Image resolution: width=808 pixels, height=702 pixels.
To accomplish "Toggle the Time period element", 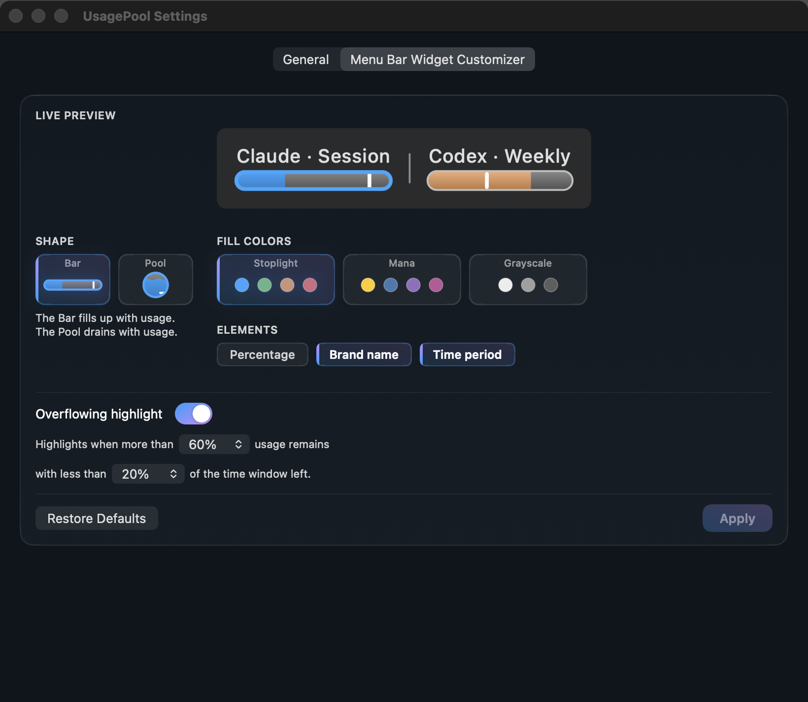I will pyautogui.click(x=468, y=354).
